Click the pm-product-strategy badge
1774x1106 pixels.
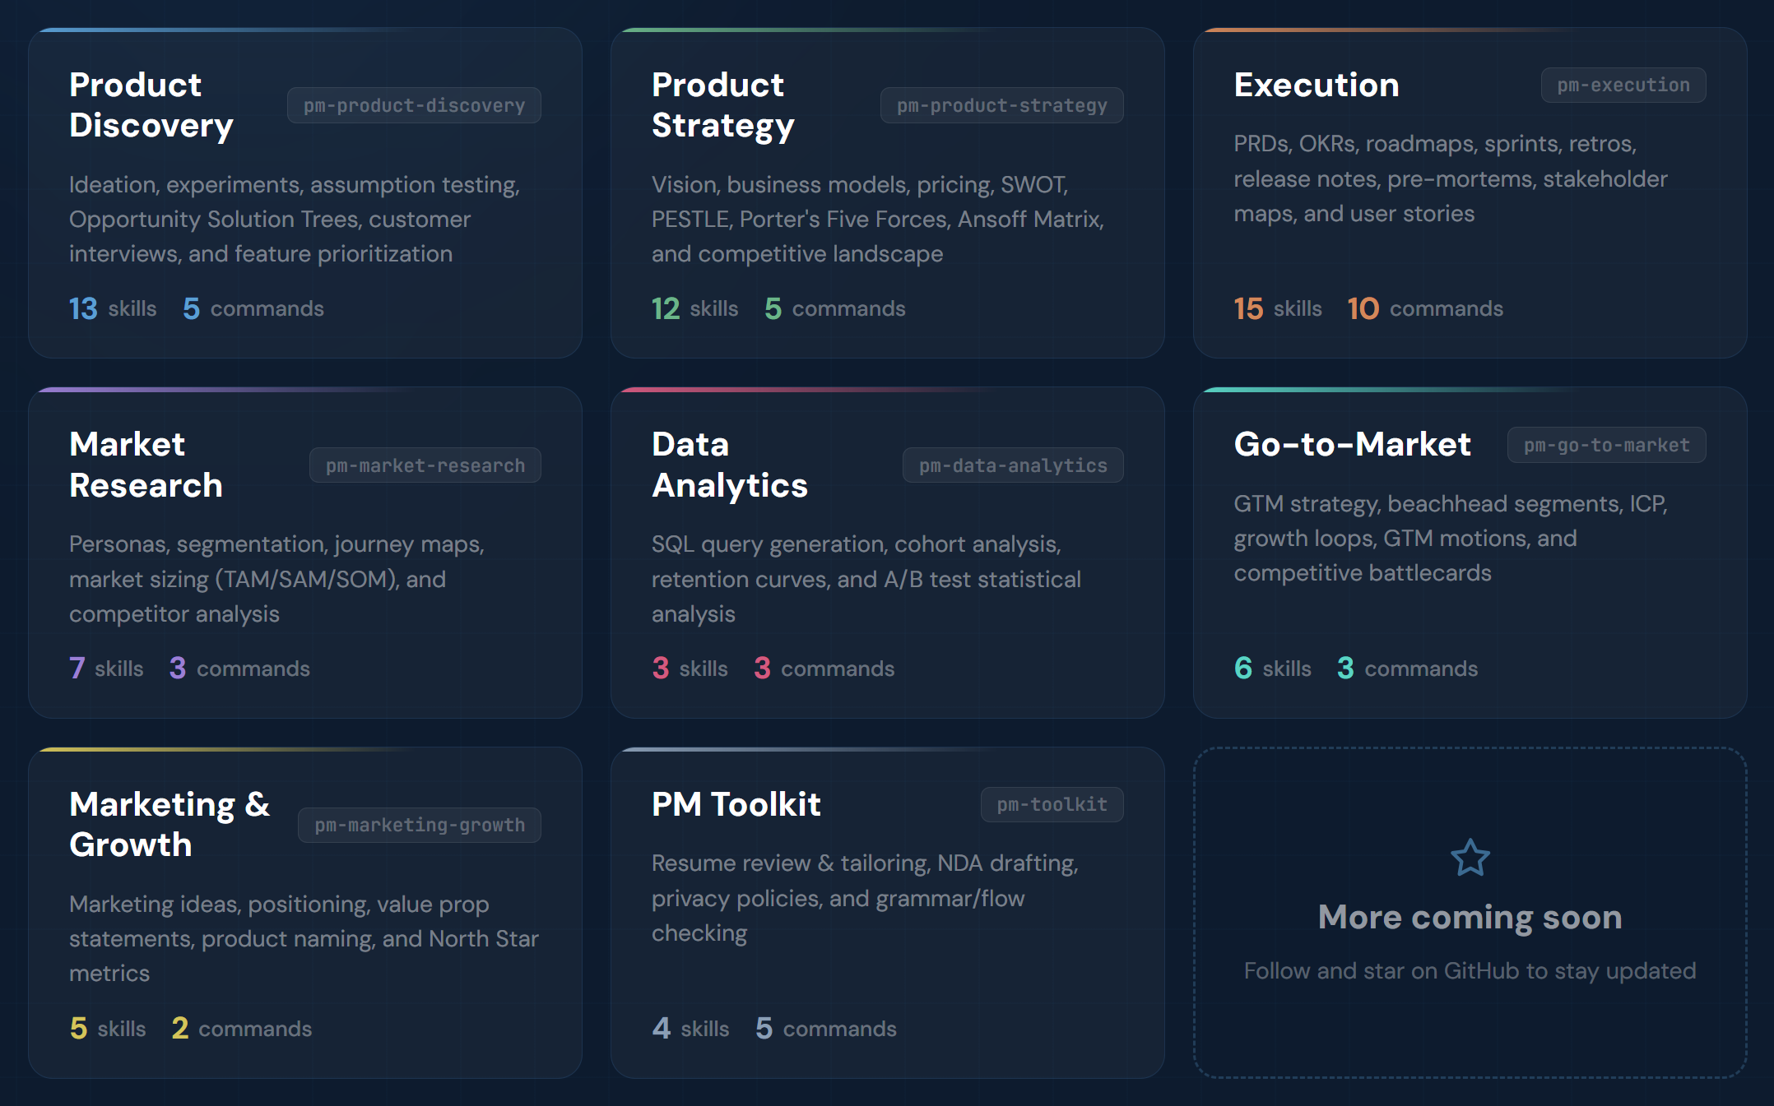tap(1001, 105)
